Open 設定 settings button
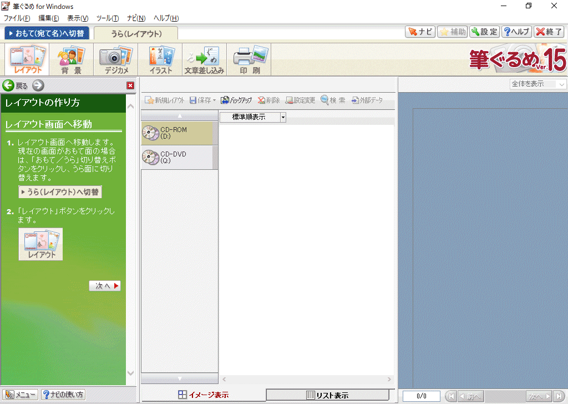 coord(485,32)
